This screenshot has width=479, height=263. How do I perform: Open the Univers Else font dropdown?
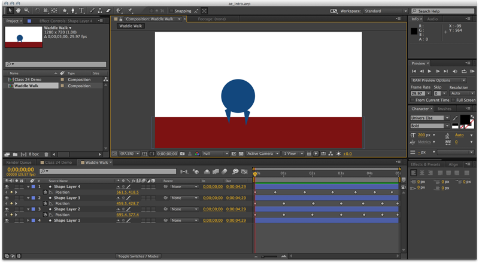coord(429,118)
